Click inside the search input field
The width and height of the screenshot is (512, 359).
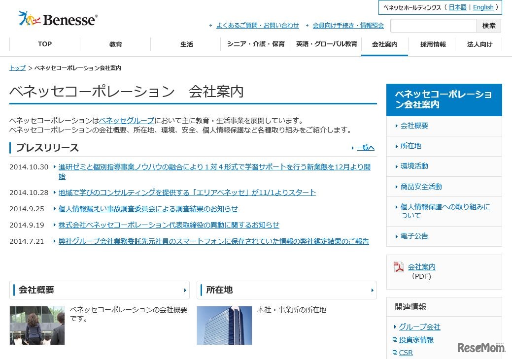(x=433, y=25)
